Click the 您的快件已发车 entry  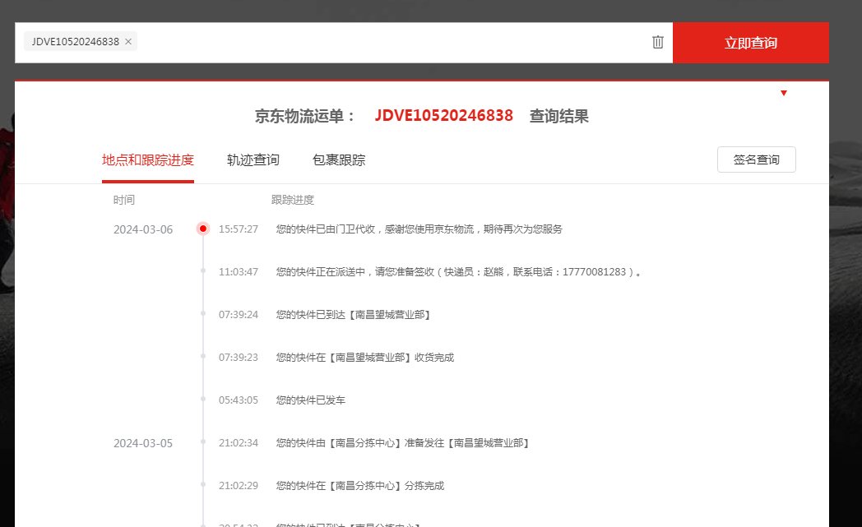(x=311, y=400)
